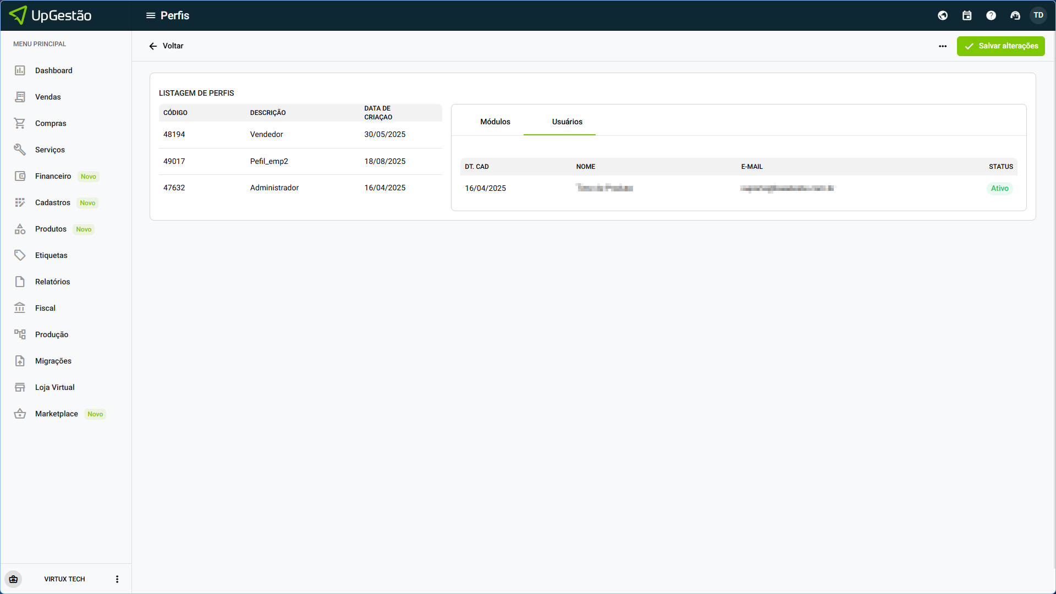Expand VIRTUX TECH vertical dots menu
The image size is (1056, 594).
[117, 579]
